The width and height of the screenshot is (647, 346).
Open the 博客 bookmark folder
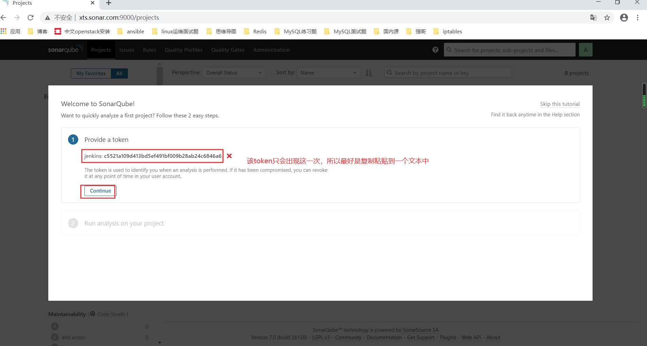(38, 31)
